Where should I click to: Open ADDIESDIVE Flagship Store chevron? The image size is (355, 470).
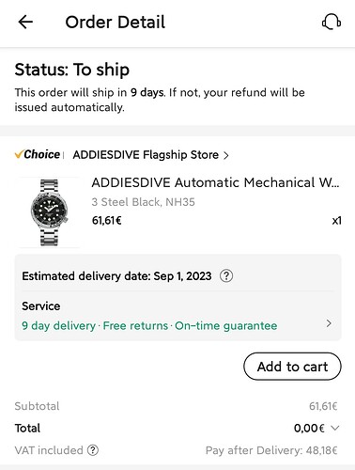point(226,155)
